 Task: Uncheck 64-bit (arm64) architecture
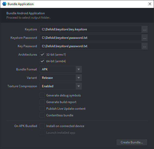click(x=42, y=61)
